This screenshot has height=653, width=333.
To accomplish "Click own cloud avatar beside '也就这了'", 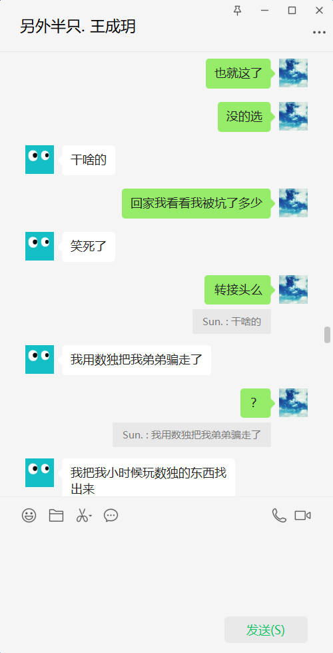I will pyautogui.click(x=294, y=73).
